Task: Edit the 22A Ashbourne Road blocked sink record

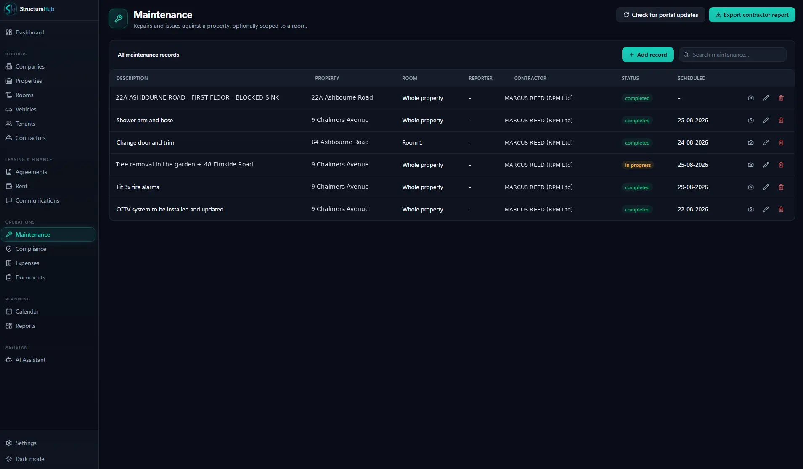Action: (766, 98)
